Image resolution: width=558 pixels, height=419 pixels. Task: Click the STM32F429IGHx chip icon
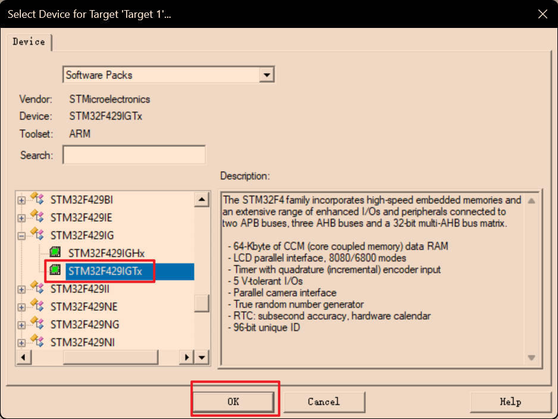pos(55,253)
